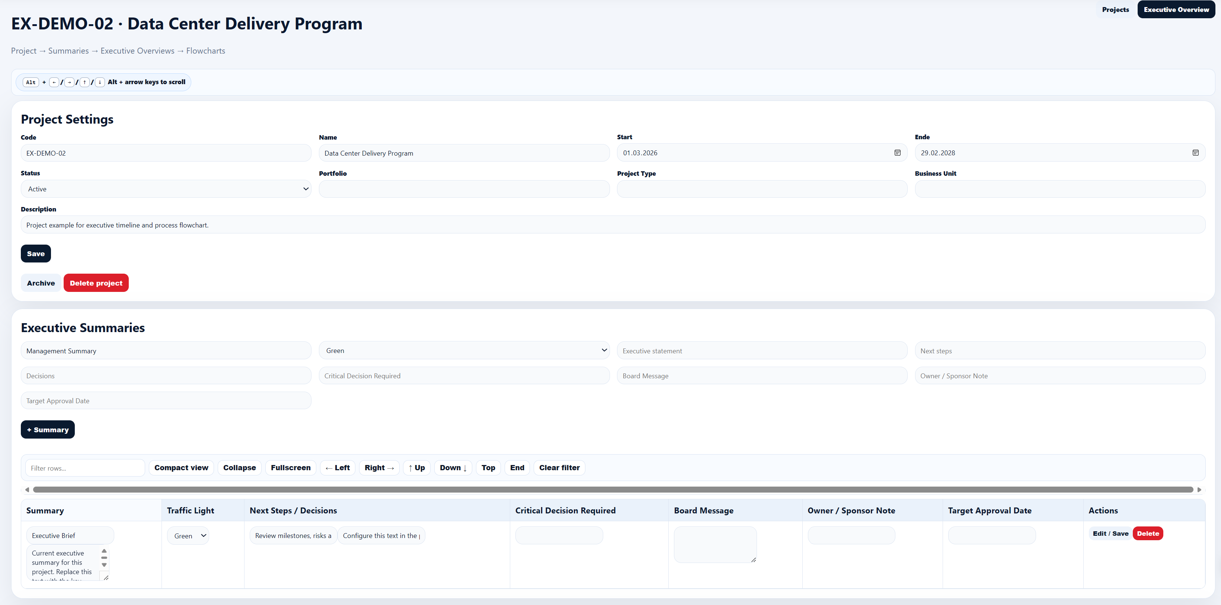Add a new summary with + Summary
The width and height of the screenshot is (1221, 605).
pos(48,430)
